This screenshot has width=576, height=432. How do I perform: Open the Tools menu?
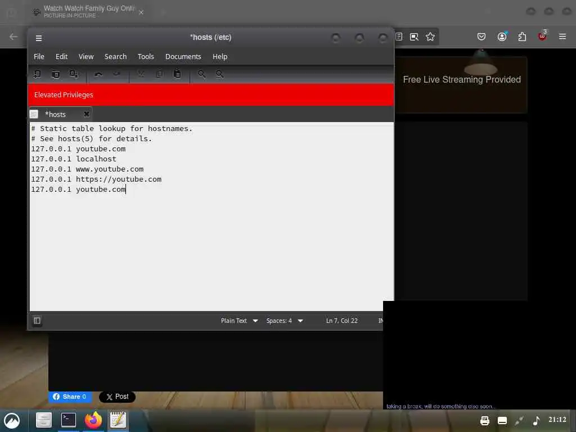click(x=146, y=57)
